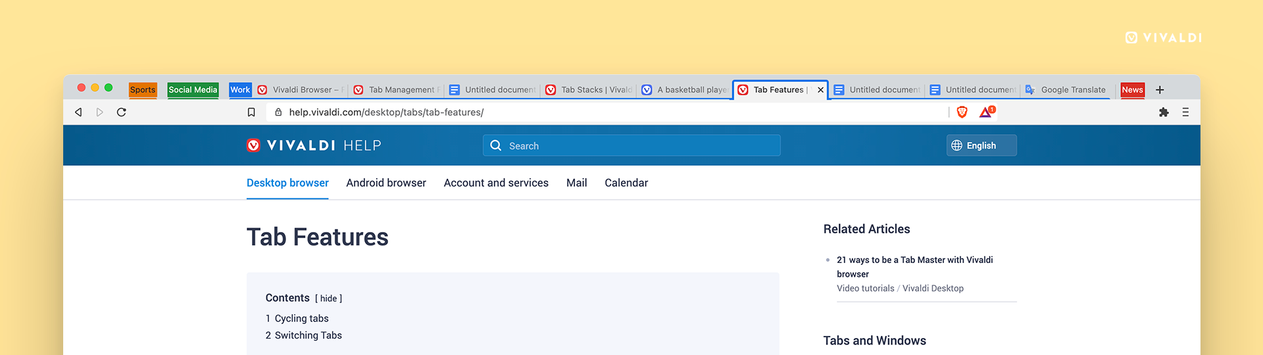Click the Tabs and Windows heading
The width and height of the screenshot is (1263, 355).
[874, 341]
